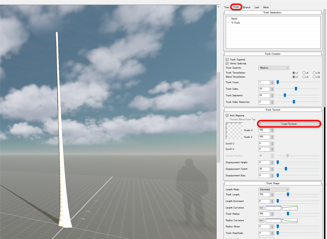Open the Trunk Quantity dropdown set to Medium
The image size is (327, 239).
[x=274, y=68]
